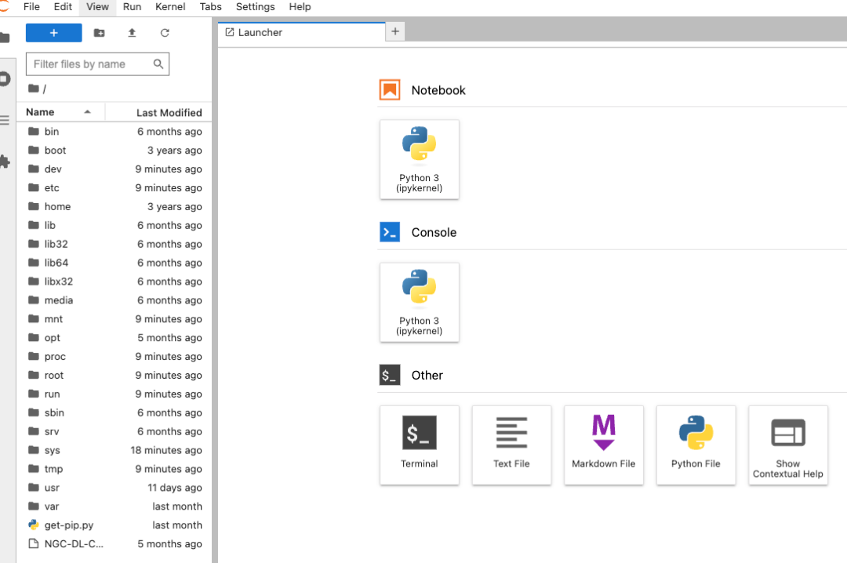Select the usr folder

pyautogui.click(x=114, y=488)
